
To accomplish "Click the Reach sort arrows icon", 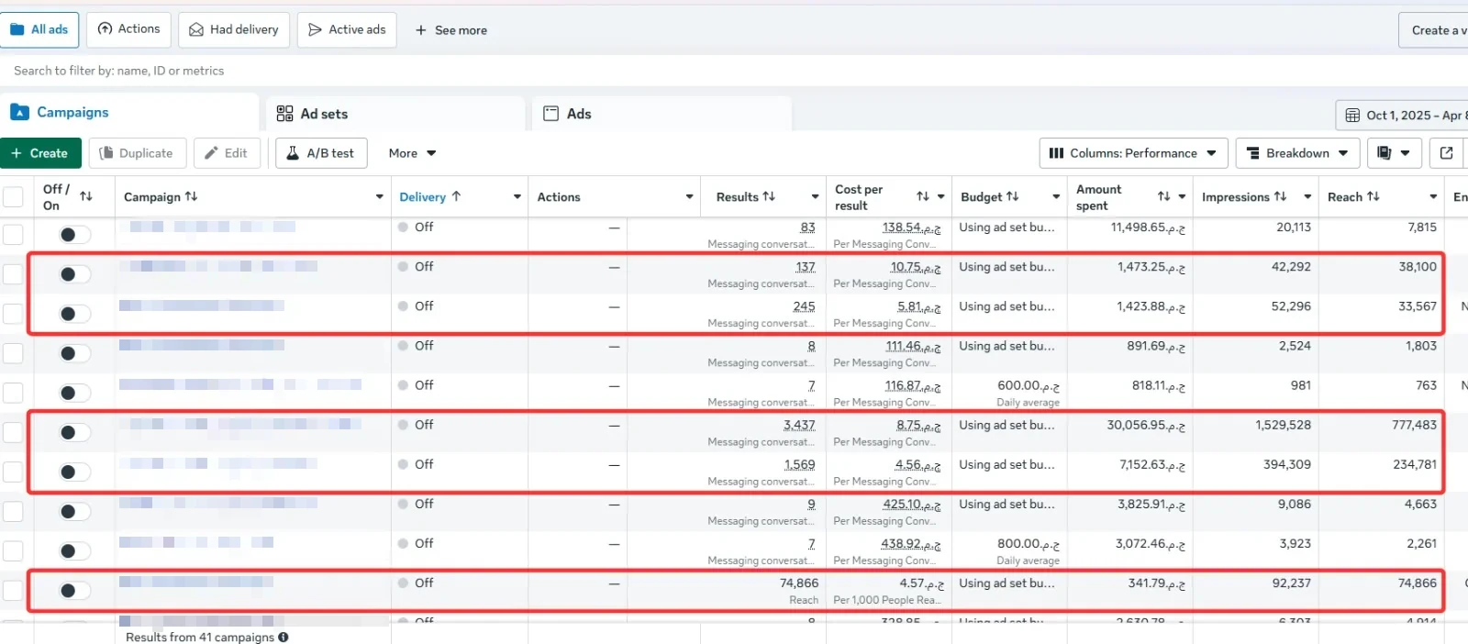I will click(x=1373, y=196).
